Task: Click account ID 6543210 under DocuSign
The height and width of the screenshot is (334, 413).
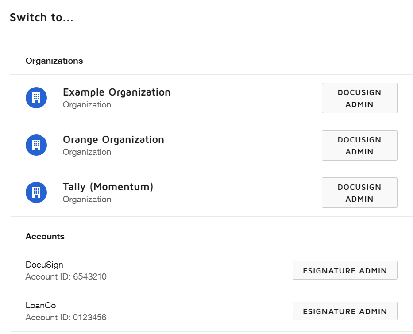Action: pyautogui.click(x=66, y=276)
